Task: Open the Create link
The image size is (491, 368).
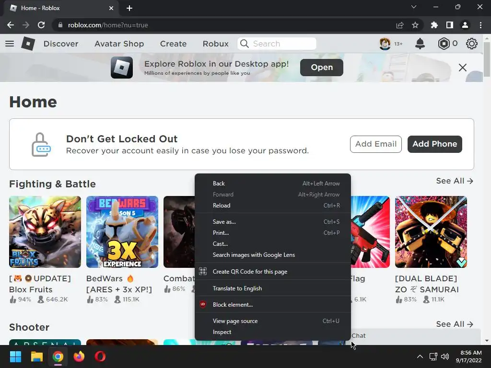Action: tap(173, 44)
